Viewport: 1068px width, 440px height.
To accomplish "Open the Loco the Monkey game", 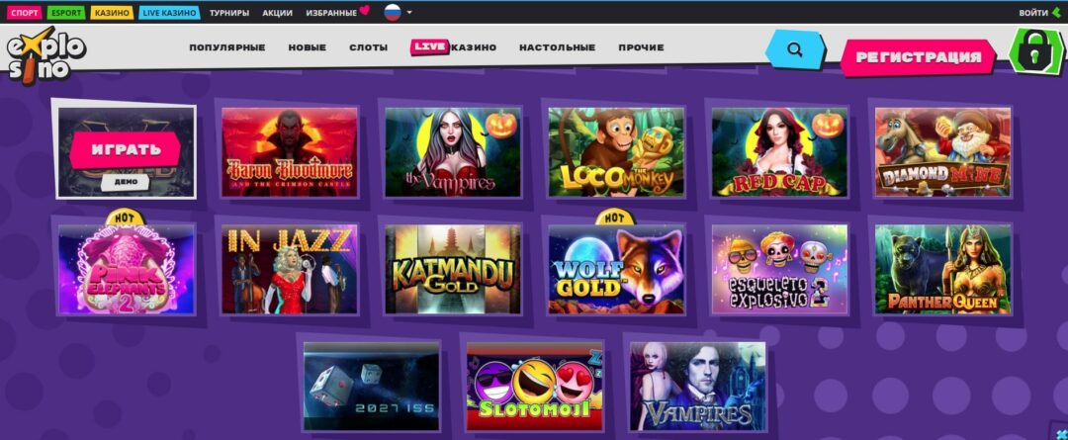I will [616, 152].
